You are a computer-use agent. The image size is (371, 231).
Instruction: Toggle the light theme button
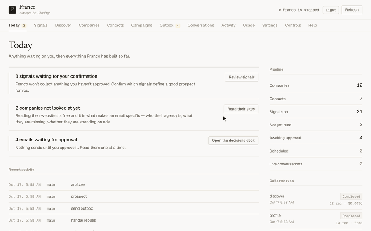click(x=331, y=10)
